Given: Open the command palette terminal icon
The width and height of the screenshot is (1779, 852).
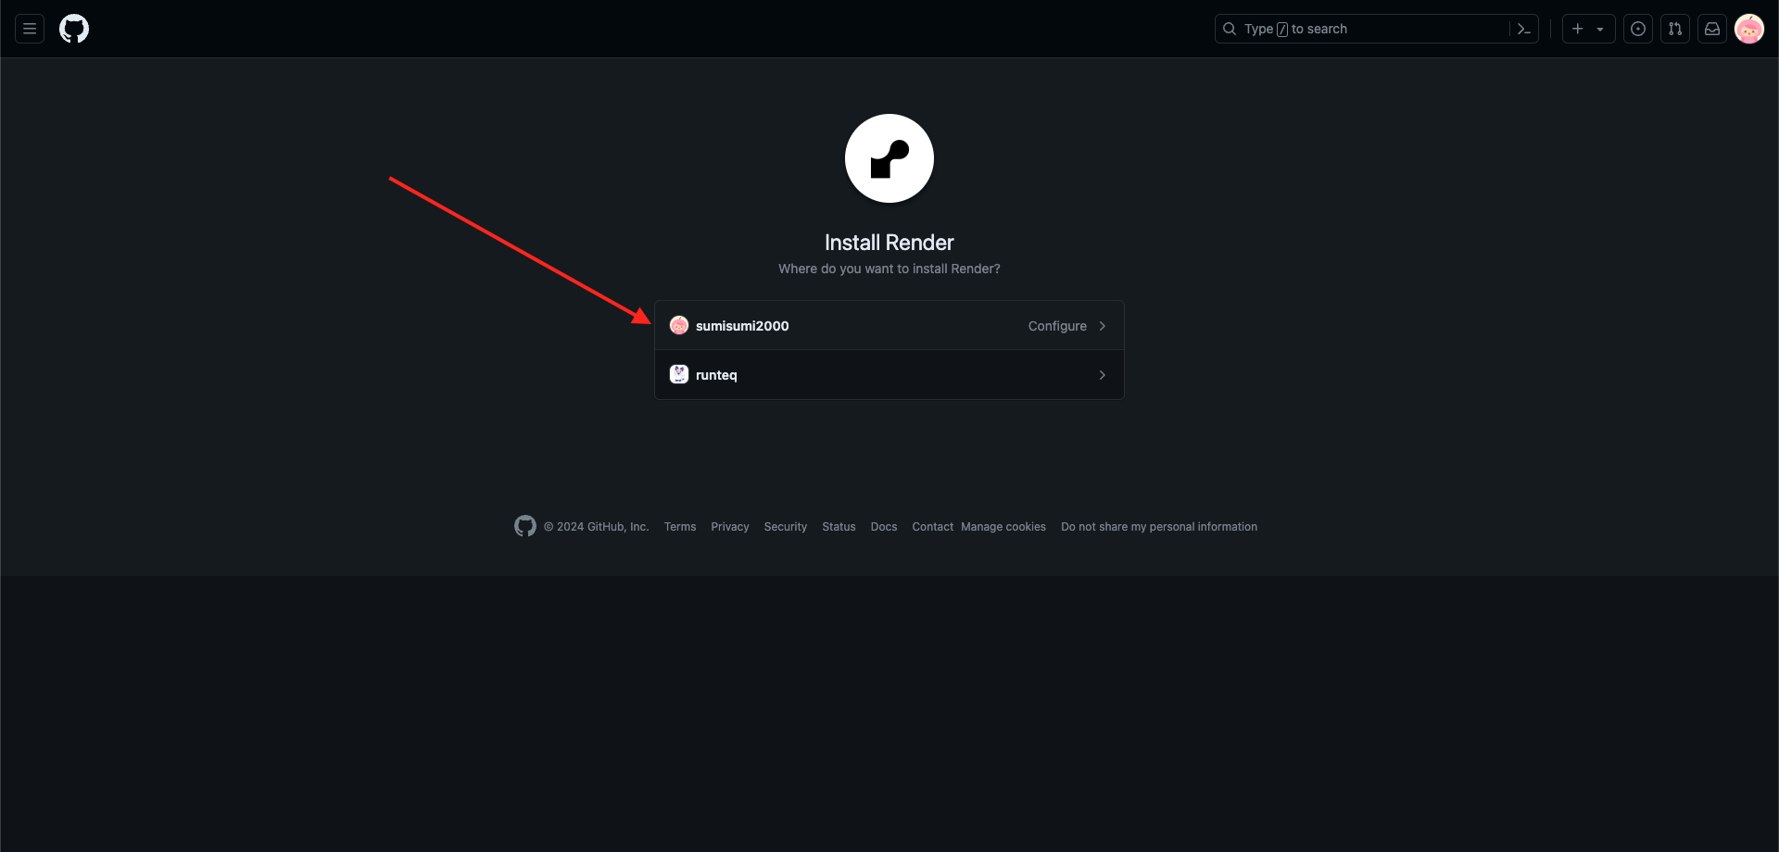Looking at the screenshot, I should pyautogui.click(x=1524, y=29).
